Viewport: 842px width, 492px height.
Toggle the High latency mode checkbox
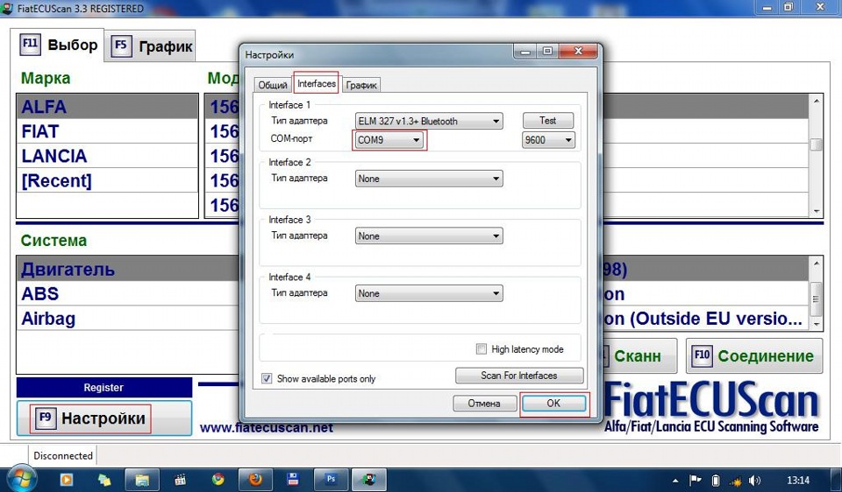[x=482, y=349]
